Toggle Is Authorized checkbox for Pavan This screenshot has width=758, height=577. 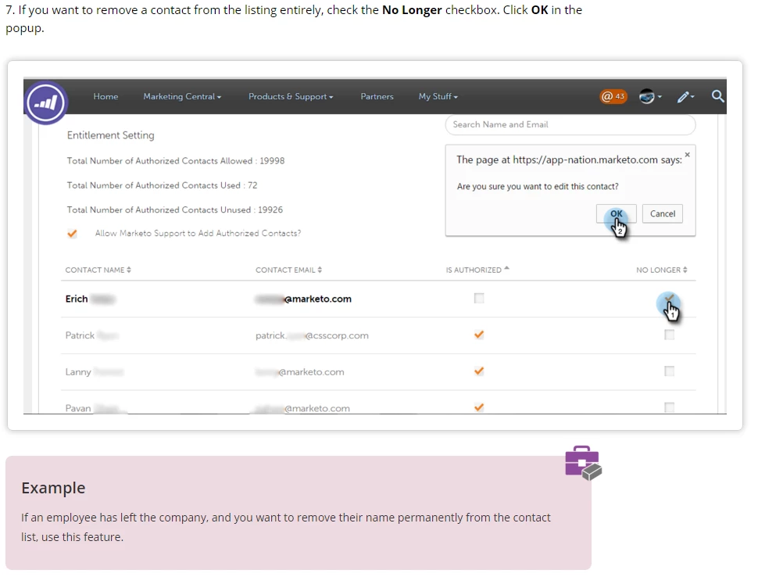click(x=478, y=407)
